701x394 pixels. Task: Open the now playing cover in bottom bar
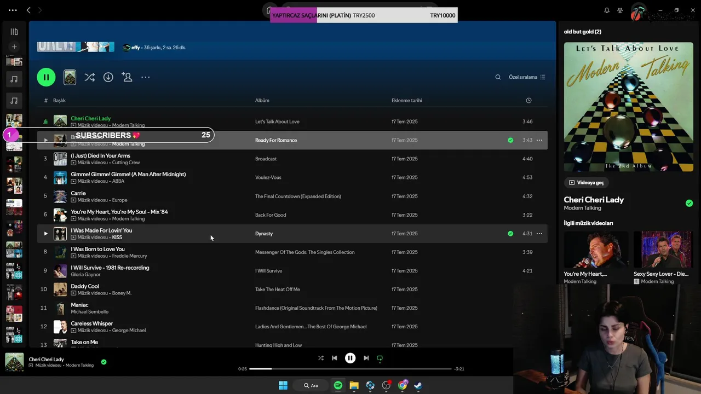point(14,362)
